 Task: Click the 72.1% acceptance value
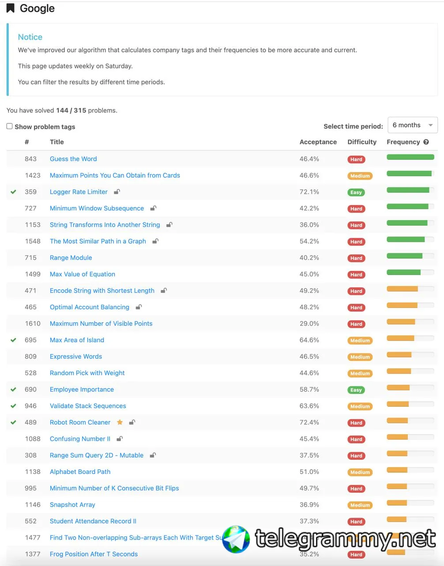309,191
